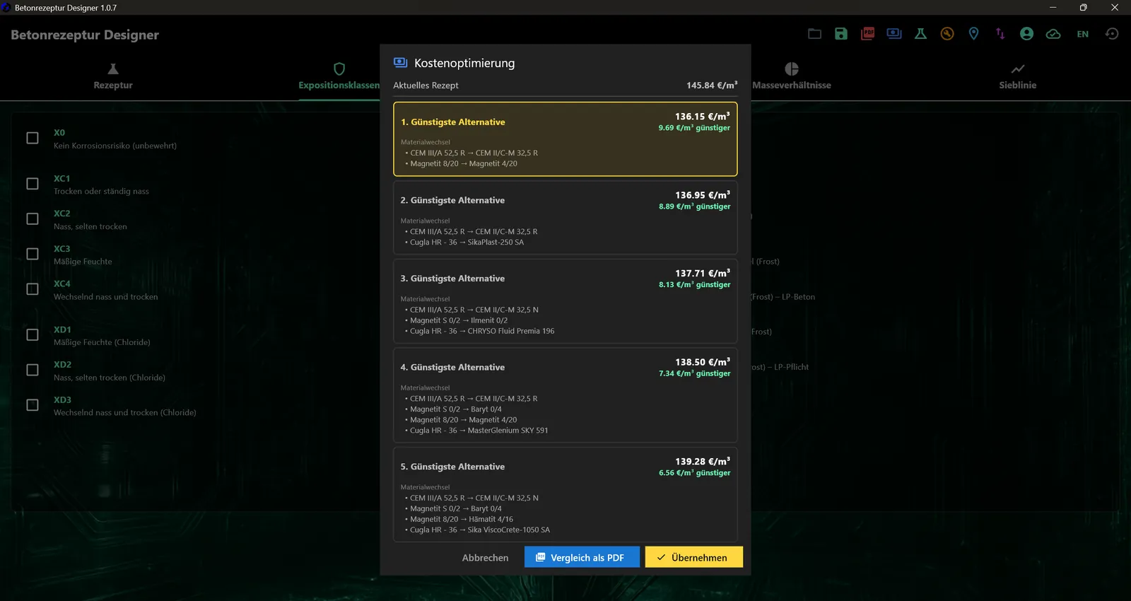The width and height of the screenshot is (1131, 601).
Task: Select the 1. Günstigste Alternative card
Action: [x=565, y=139]
